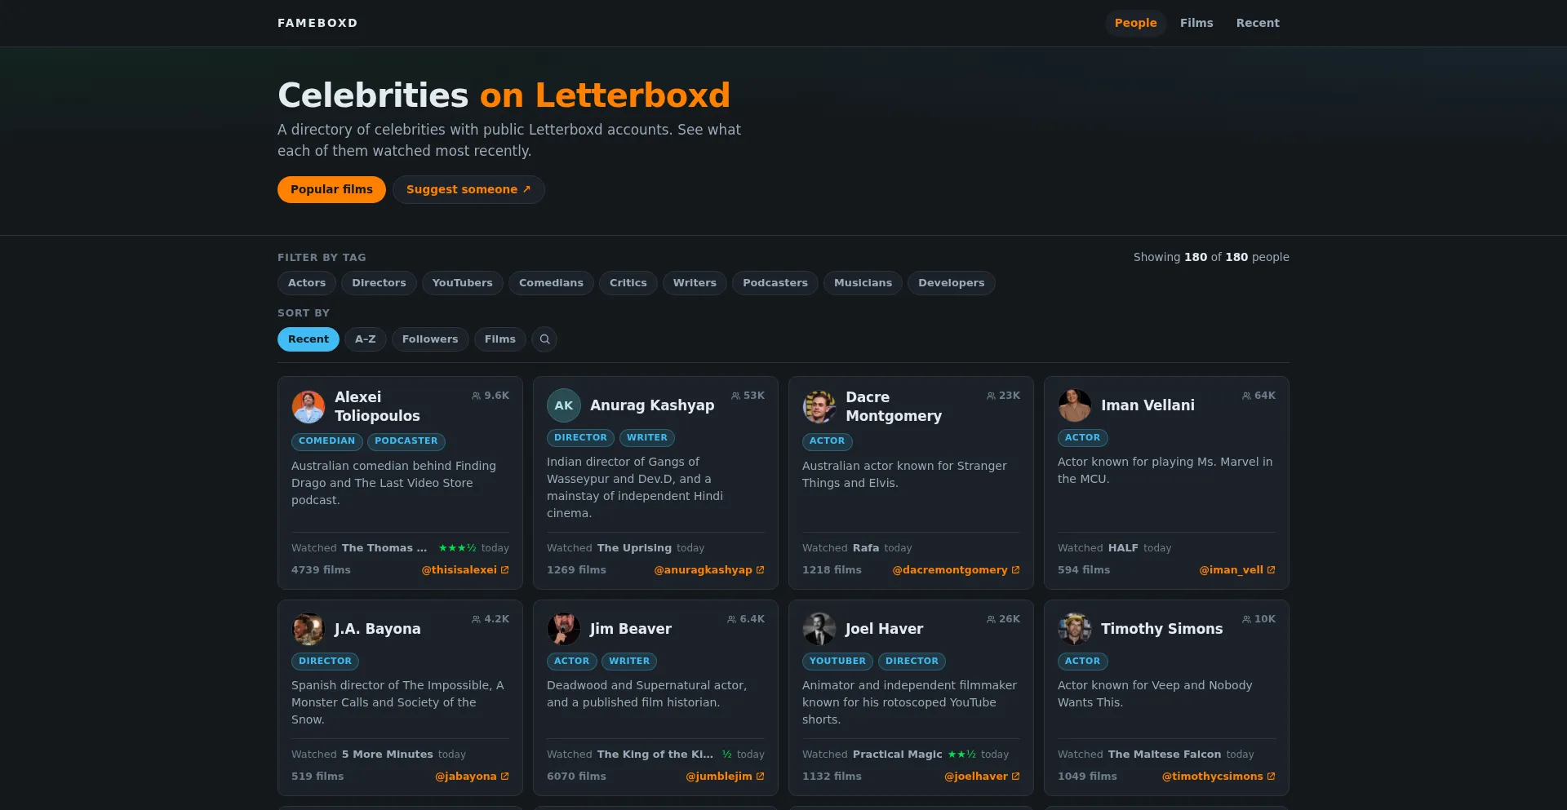Screen dimensions: 1567x810
Task: Click Anurag Kashyap AK initials avatar
Action: click(x=564, y=405)
